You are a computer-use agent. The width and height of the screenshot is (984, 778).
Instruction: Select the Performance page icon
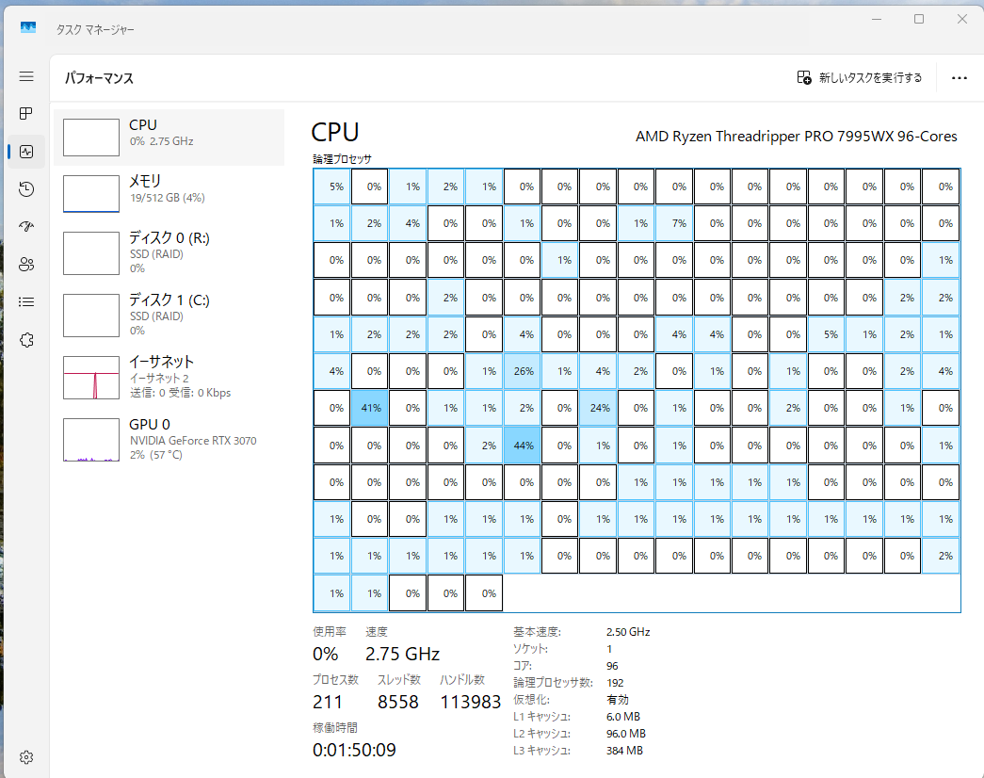[x=26, y=152]
